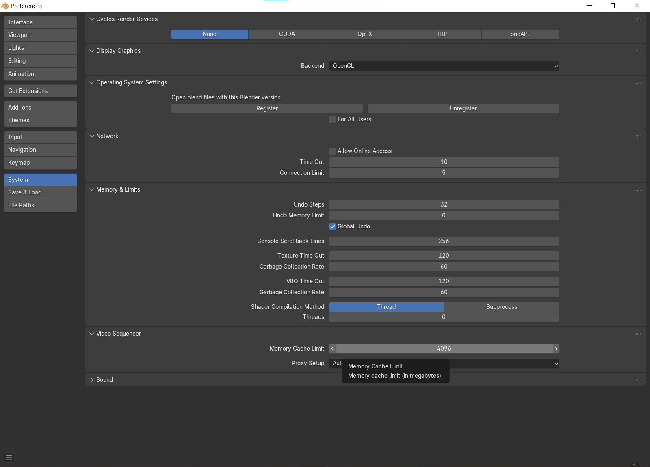This screenshot has width=650, height=467.
Task: Click the Connection Limit value field
Action: tap(444, 173)
